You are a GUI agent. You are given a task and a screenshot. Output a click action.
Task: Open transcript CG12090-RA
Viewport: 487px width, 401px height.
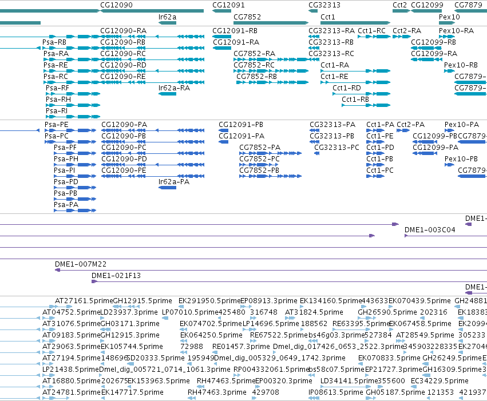pyautogui.click(x=123, y=31)
